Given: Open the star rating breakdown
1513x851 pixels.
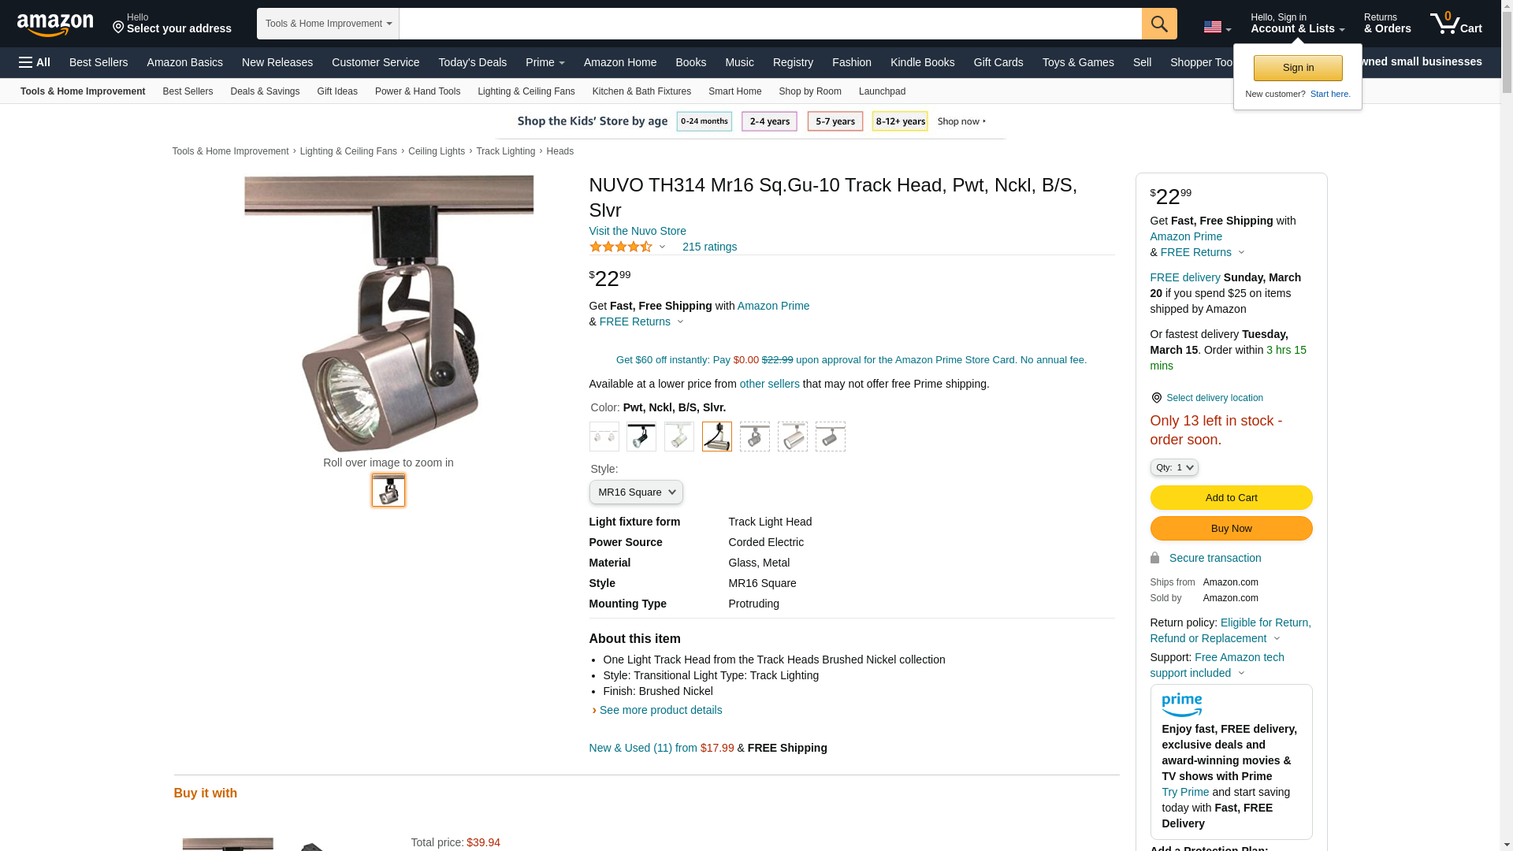Looking at the screenshot, I should point(627,247).
